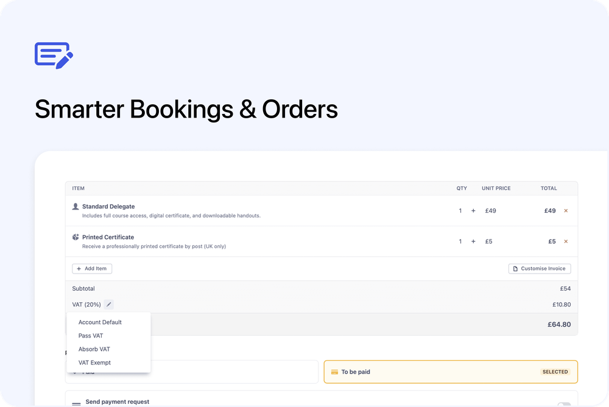
Task: Select Absorb VAT in the menu
Action: (94, 349)
